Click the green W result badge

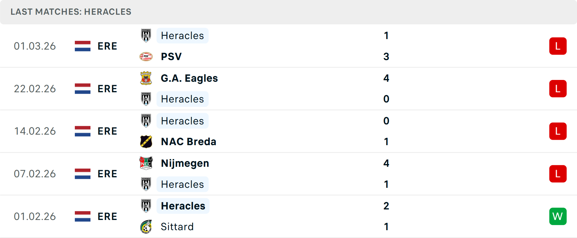pyautogui.click(x=558, y=216)
